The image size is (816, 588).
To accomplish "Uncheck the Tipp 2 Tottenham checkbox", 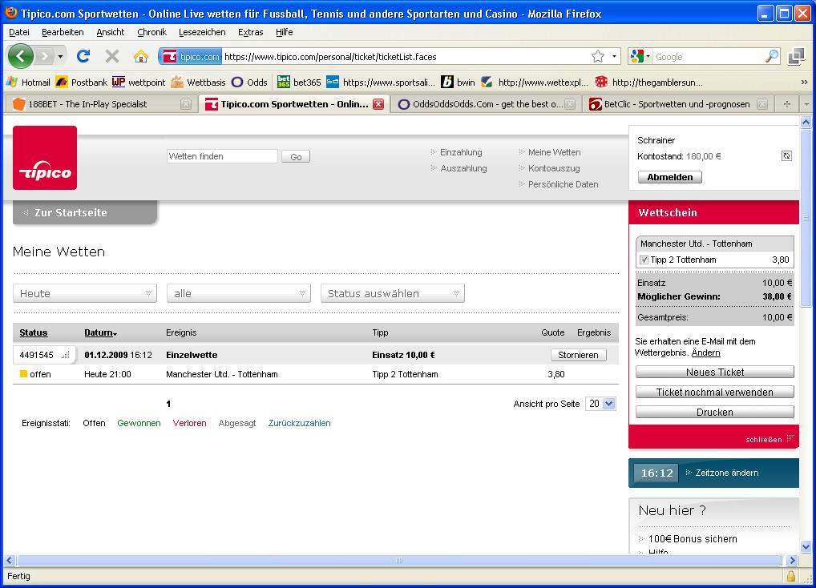I will 644,260.
